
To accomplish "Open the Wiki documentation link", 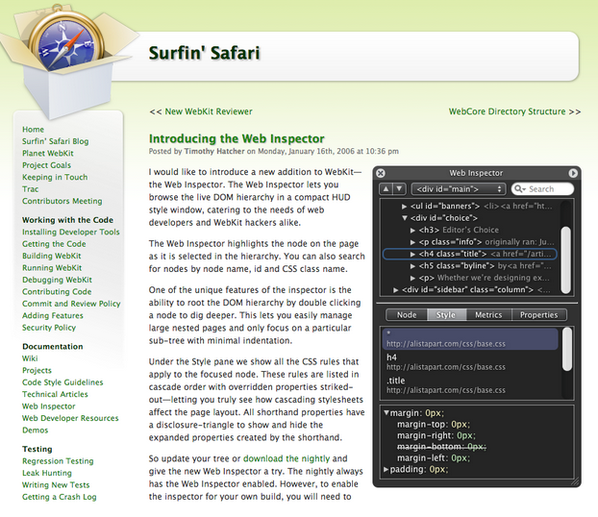I will click(30, 358).
